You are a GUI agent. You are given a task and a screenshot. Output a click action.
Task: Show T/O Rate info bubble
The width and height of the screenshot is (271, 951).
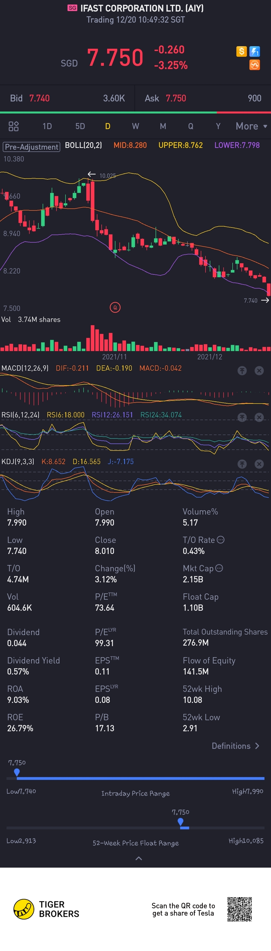[221, 539]
